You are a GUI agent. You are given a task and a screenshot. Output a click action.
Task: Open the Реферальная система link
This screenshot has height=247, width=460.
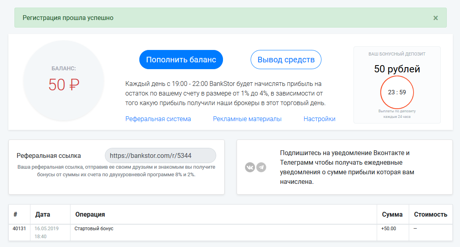(158, 119)
